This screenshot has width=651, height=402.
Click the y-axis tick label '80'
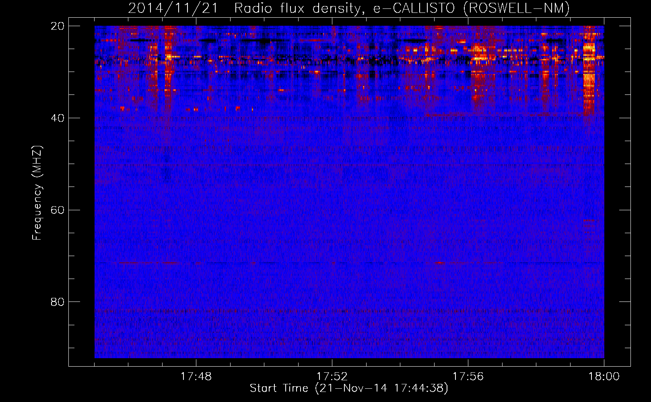click(x=58, y=302)
